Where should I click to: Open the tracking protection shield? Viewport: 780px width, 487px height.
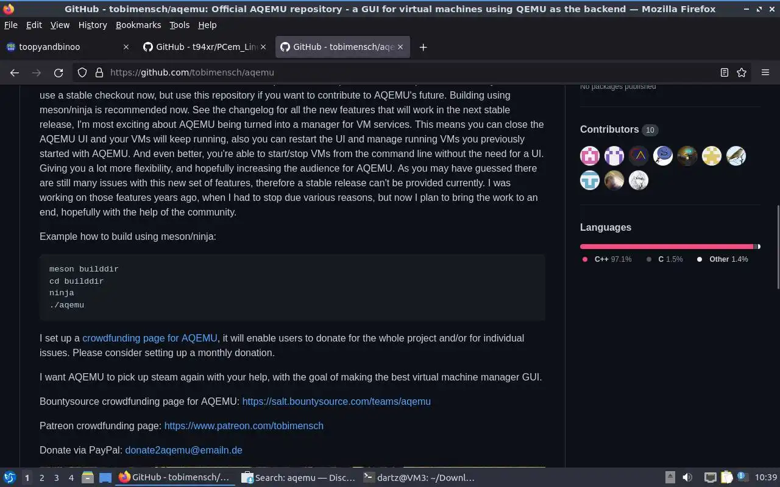[x=82, y=72]
